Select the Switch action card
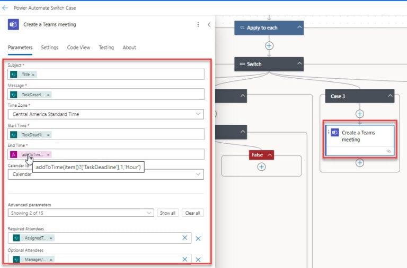 click(x=269, y=64)
